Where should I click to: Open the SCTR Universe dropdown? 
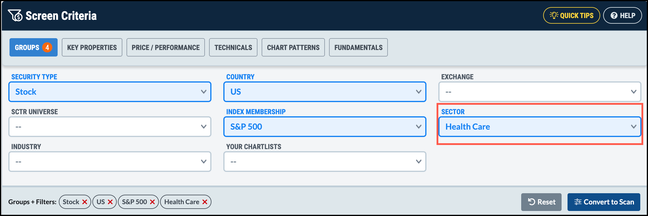coord(110,127)
